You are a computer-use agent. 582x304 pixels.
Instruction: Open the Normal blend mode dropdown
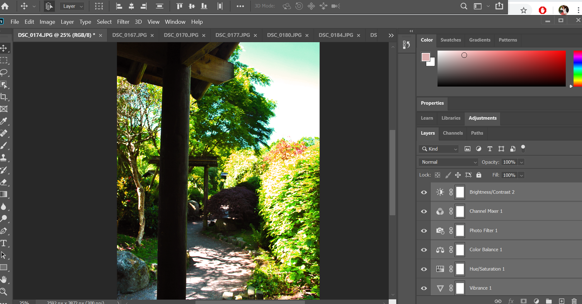(x=448, y=162)
